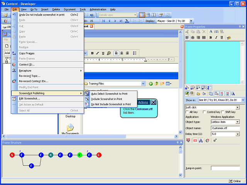This screenshot has width=247, height=185.
Task: Toggle Bold in Frame Properties panel
Action: coord(211,37)
